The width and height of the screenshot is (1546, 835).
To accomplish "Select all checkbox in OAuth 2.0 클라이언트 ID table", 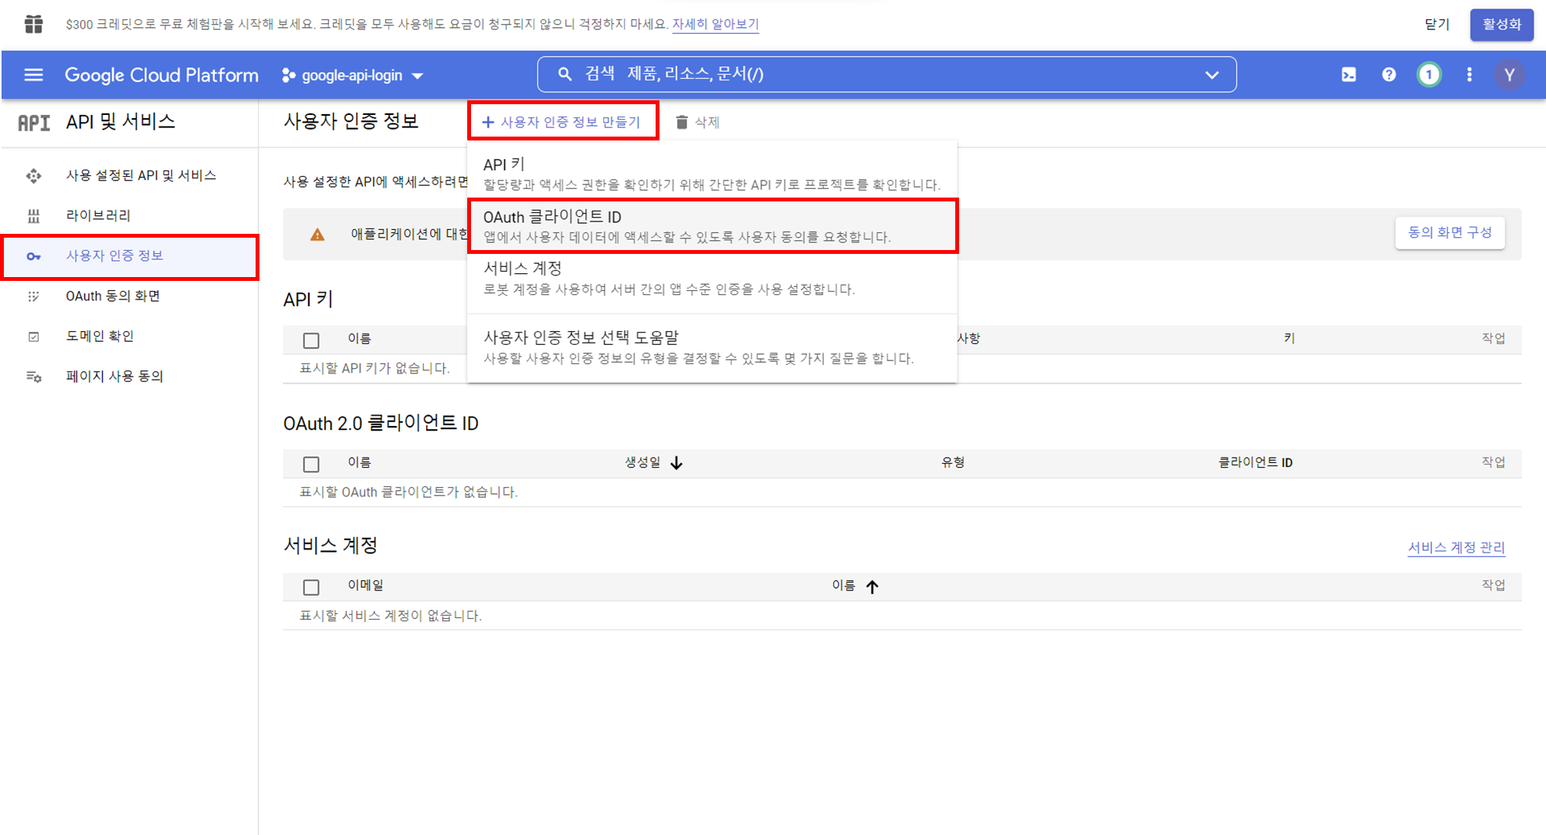I will point(311,464).
